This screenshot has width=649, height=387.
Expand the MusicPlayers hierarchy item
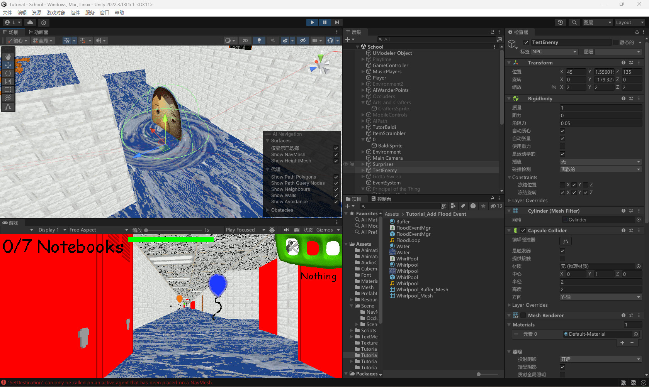pyautogui.click(x=363, y=72)
